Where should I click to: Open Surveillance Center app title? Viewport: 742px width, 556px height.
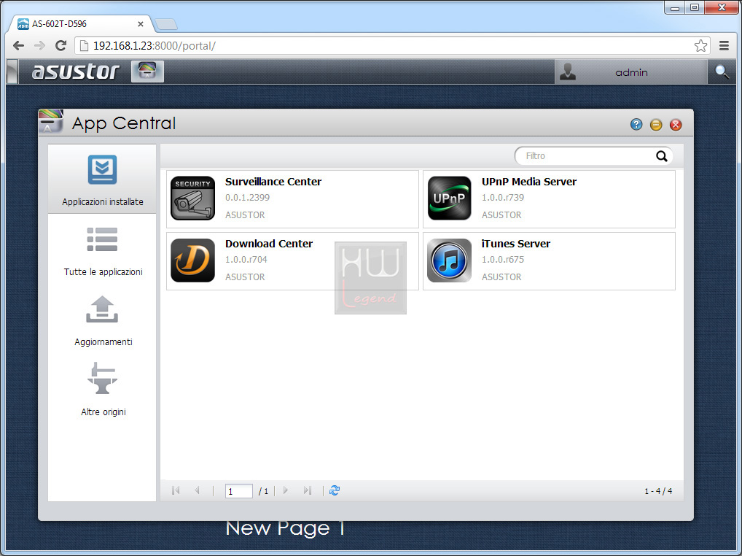[x=273, y=182]
